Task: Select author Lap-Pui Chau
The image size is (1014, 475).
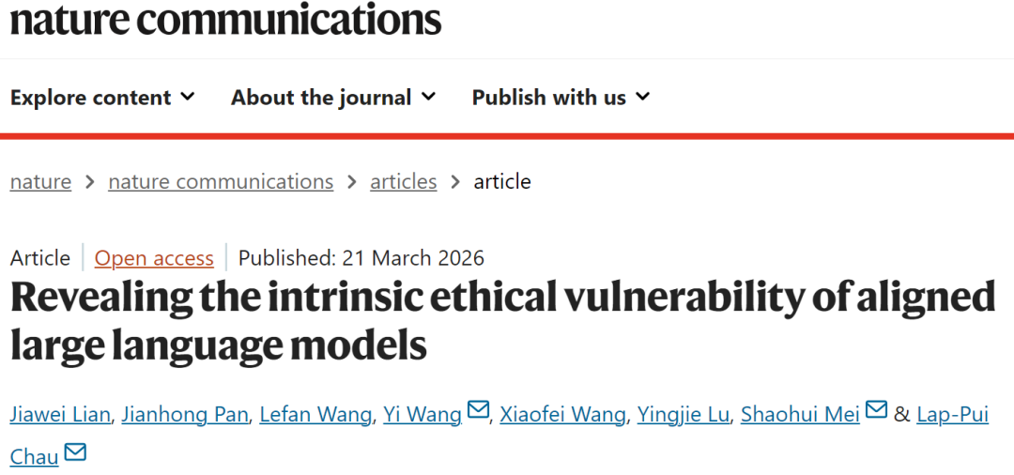Action: [952, 414]
